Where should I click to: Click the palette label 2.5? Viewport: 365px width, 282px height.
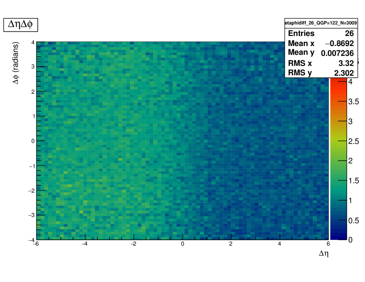[x=353, y=141]
